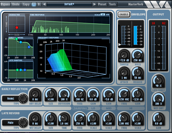Image resolution: width=172 pixels, height=133 pixels.
Task: Click the THRESH knob
Action: 124,55
